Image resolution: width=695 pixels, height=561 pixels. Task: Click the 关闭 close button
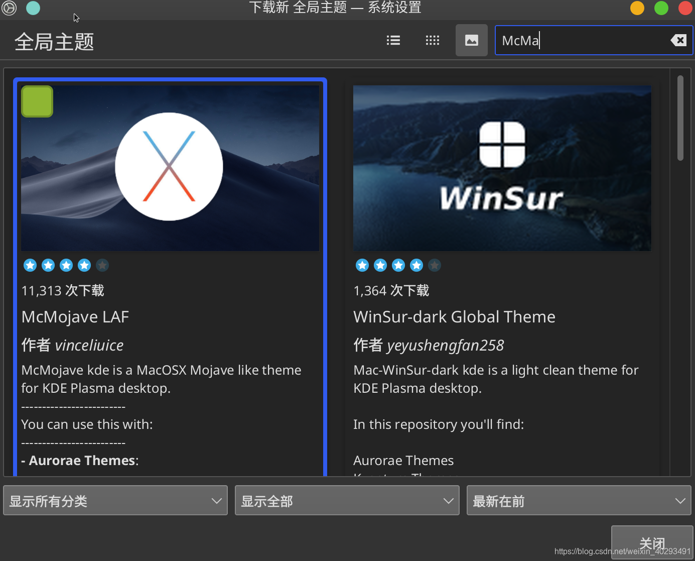pyautogui.click(x=652, y=543)
